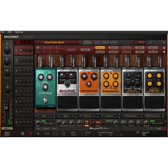Screen dimensions: 168x168
Task: Open the Feedback stomp slot selector
Action: (109, 116)
